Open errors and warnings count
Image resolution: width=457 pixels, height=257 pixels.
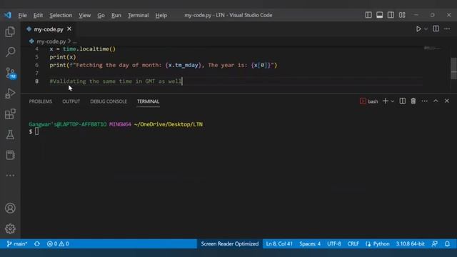[x=58, y=243]
